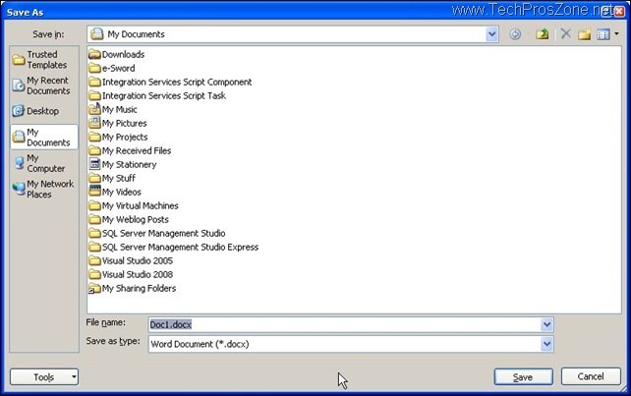Open the Views dropdown arrow

point(616,34)
